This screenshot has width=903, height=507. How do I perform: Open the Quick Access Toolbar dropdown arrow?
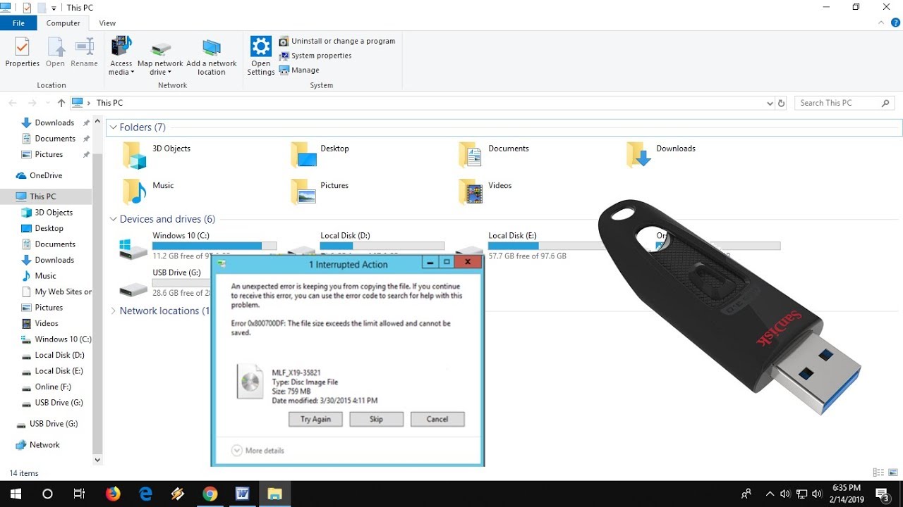(x=54, y=8)
